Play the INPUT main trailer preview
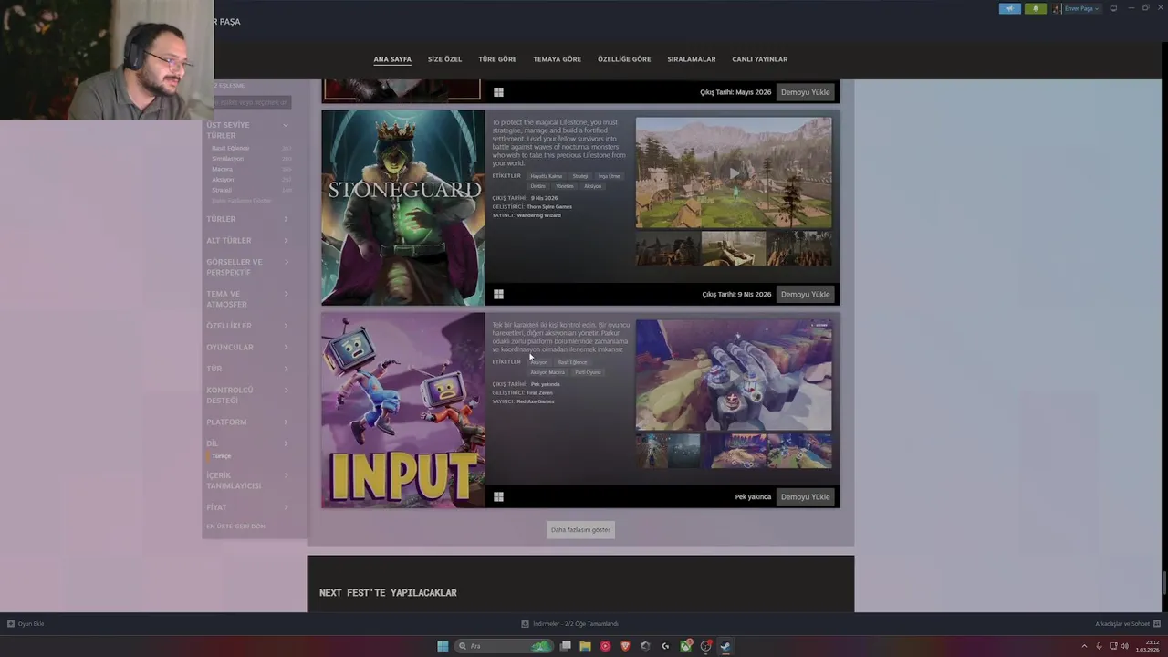This screenshot has width=1168, height=657. click(x=734, y=375)
